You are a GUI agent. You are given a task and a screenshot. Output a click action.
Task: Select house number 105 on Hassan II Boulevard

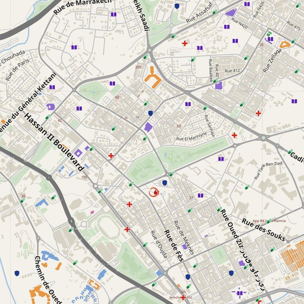tap(84, 177)
